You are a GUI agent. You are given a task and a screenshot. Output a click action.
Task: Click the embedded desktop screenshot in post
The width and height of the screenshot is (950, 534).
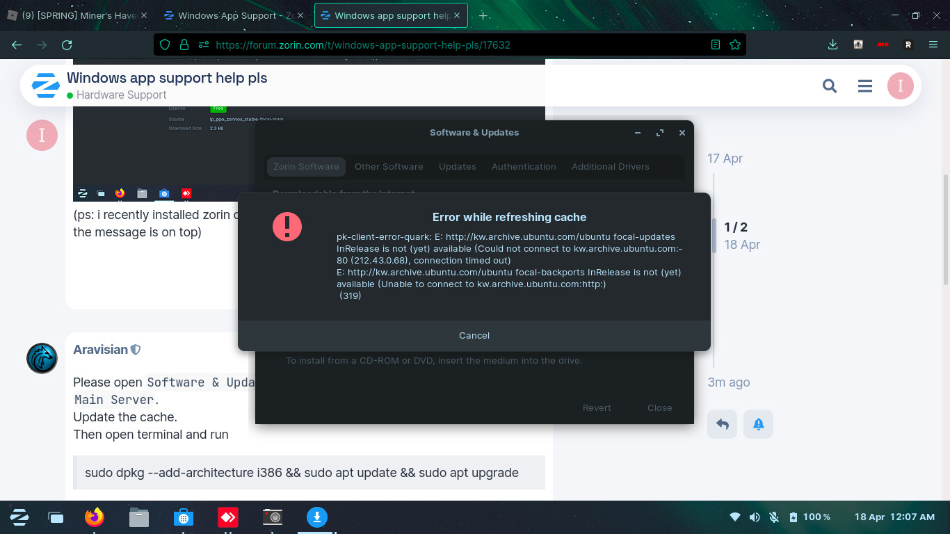pos(163,154)
